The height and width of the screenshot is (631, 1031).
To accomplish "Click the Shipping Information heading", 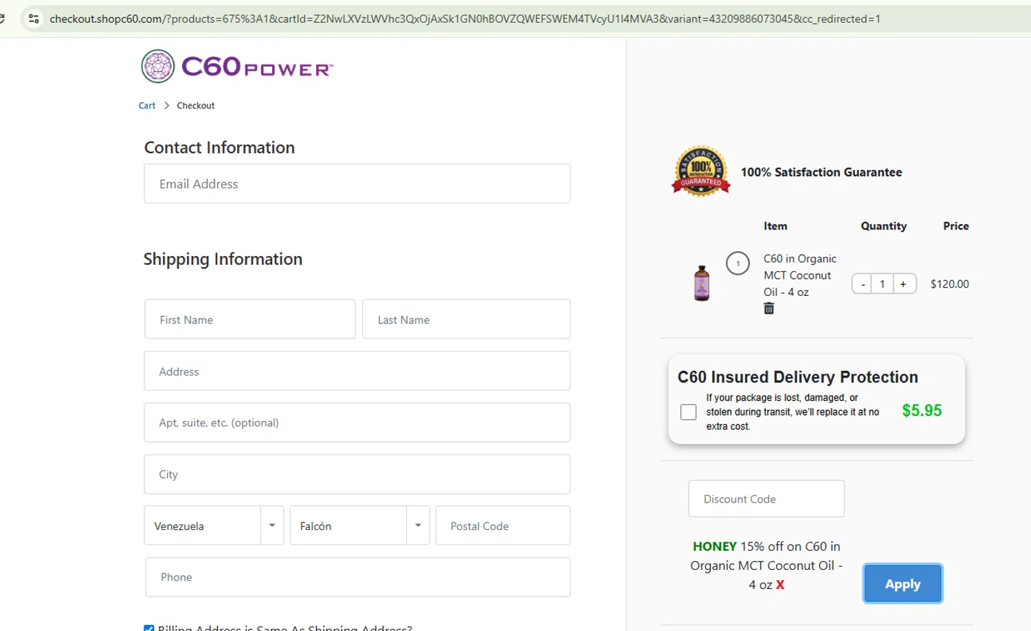I will pos(223,259).
